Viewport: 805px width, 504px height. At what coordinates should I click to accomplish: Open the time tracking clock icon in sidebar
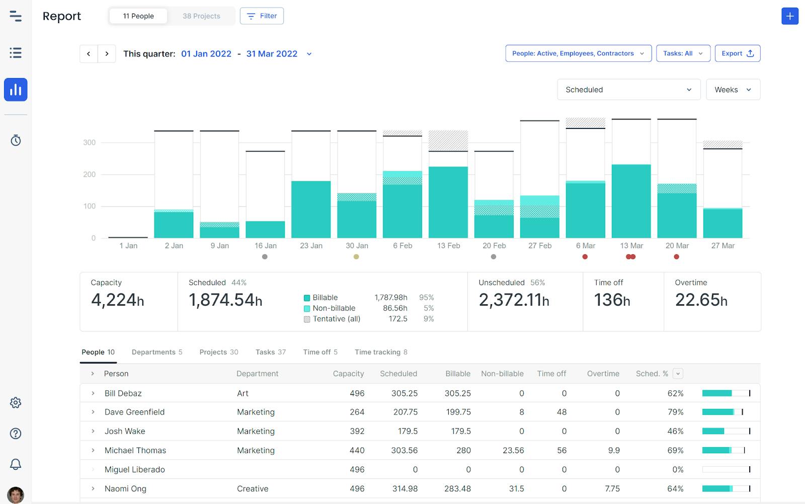16,140
